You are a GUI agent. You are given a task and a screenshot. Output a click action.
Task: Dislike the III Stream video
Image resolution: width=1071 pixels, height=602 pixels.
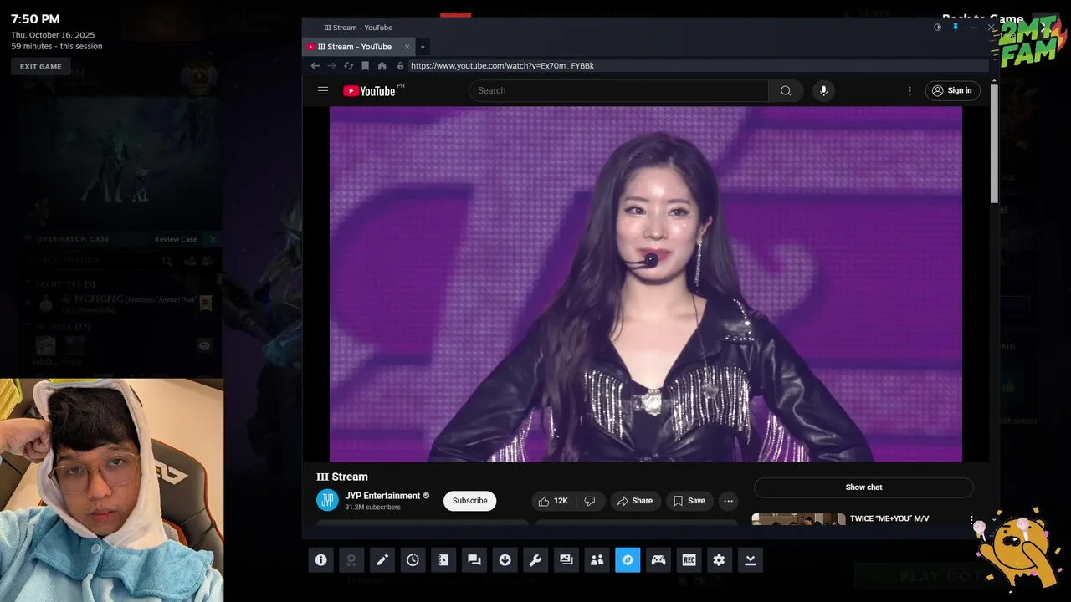[590, 501]
